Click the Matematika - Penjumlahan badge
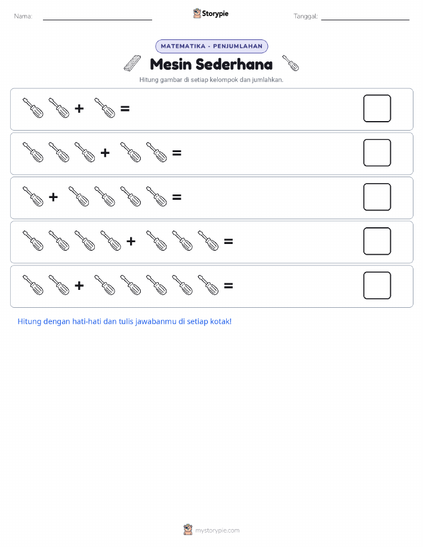 tap(211, 46)
